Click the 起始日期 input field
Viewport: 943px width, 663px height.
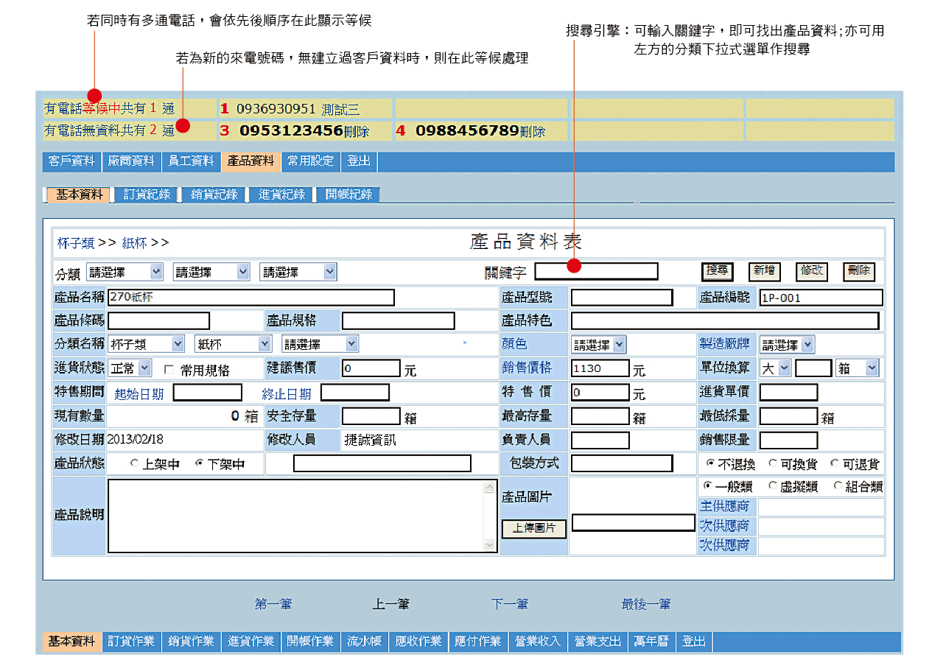[x=208, y=393]
